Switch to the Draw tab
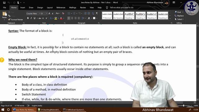Screen dimensions: 199x112 31,7
